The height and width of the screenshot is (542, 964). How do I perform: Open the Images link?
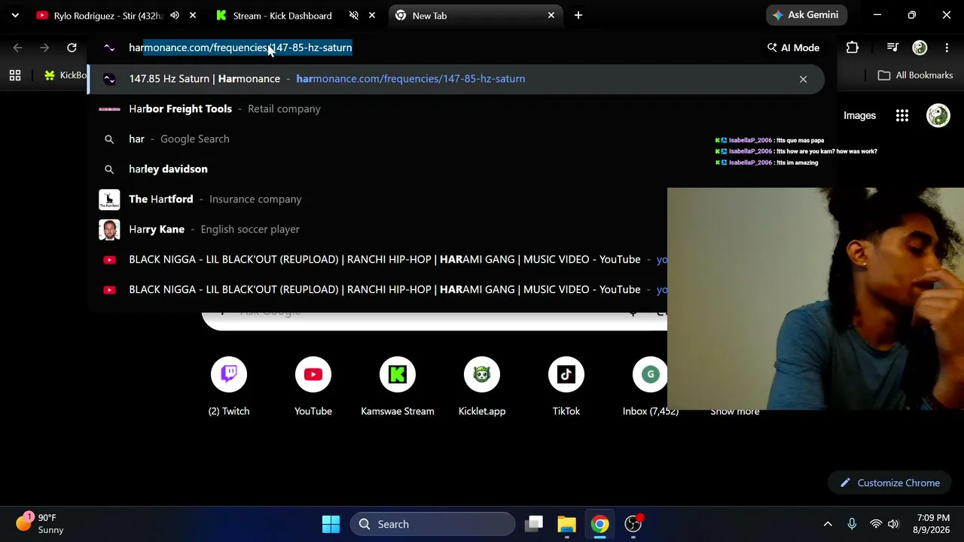[859, 116]
